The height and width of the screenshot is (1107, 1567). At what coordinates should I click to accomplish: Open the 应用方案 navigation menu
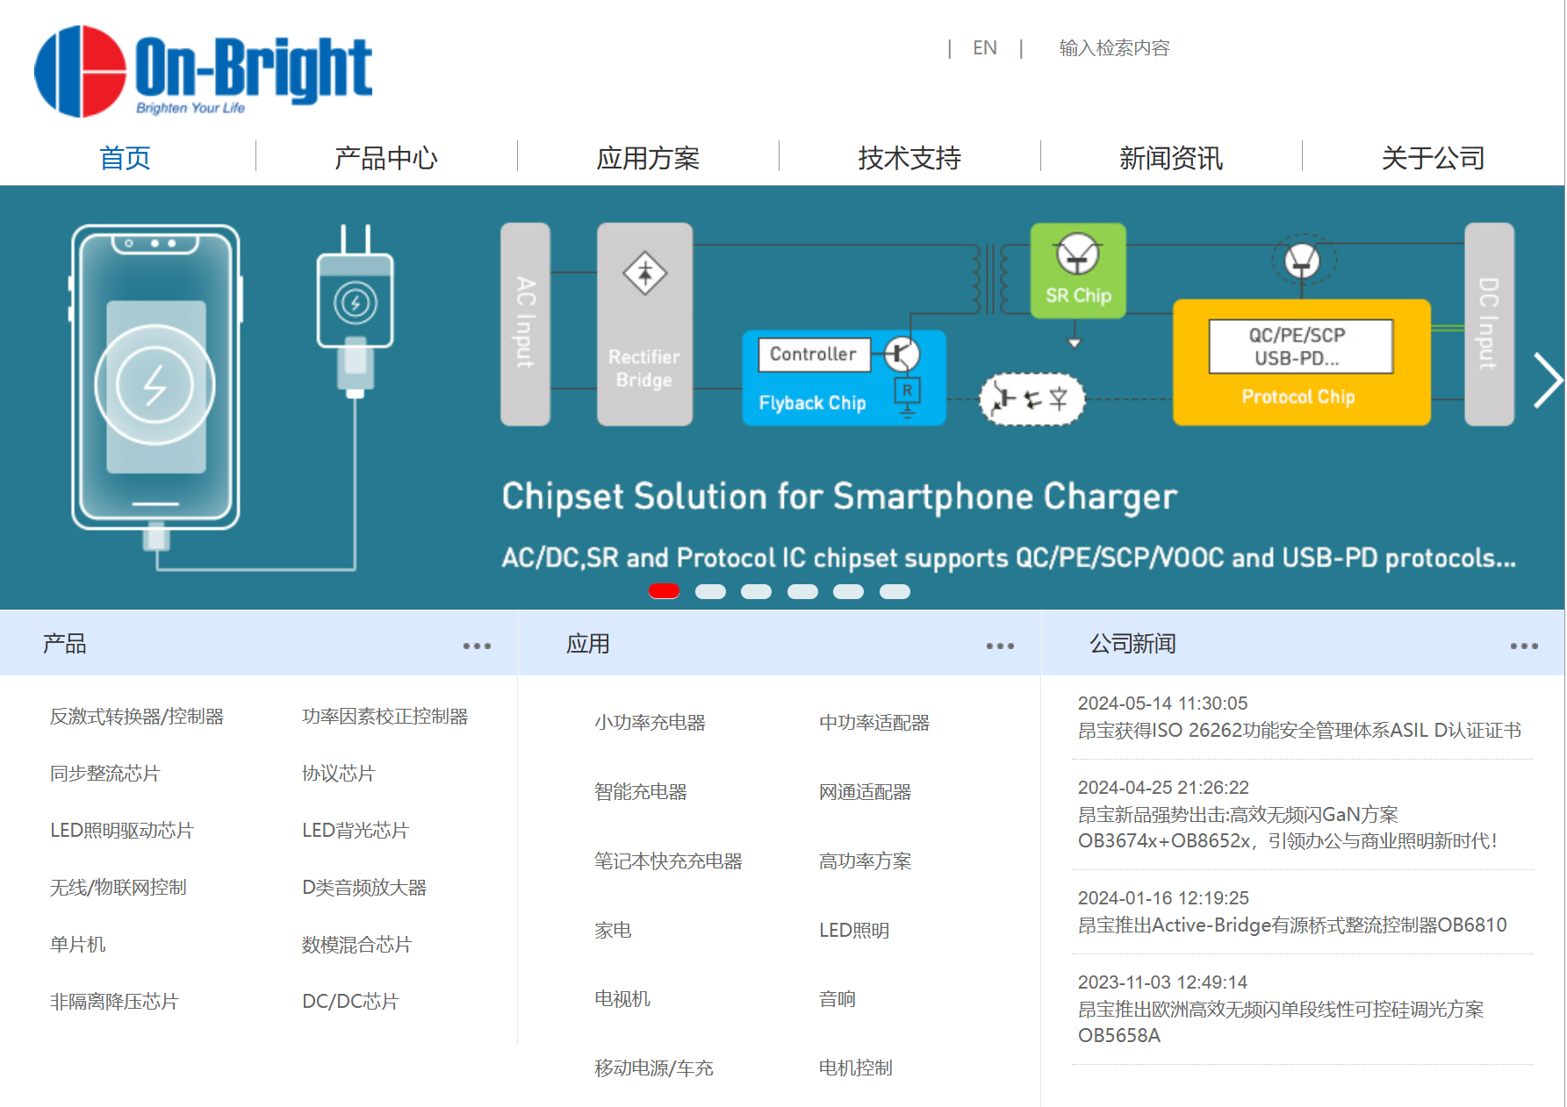click(648, 158)
